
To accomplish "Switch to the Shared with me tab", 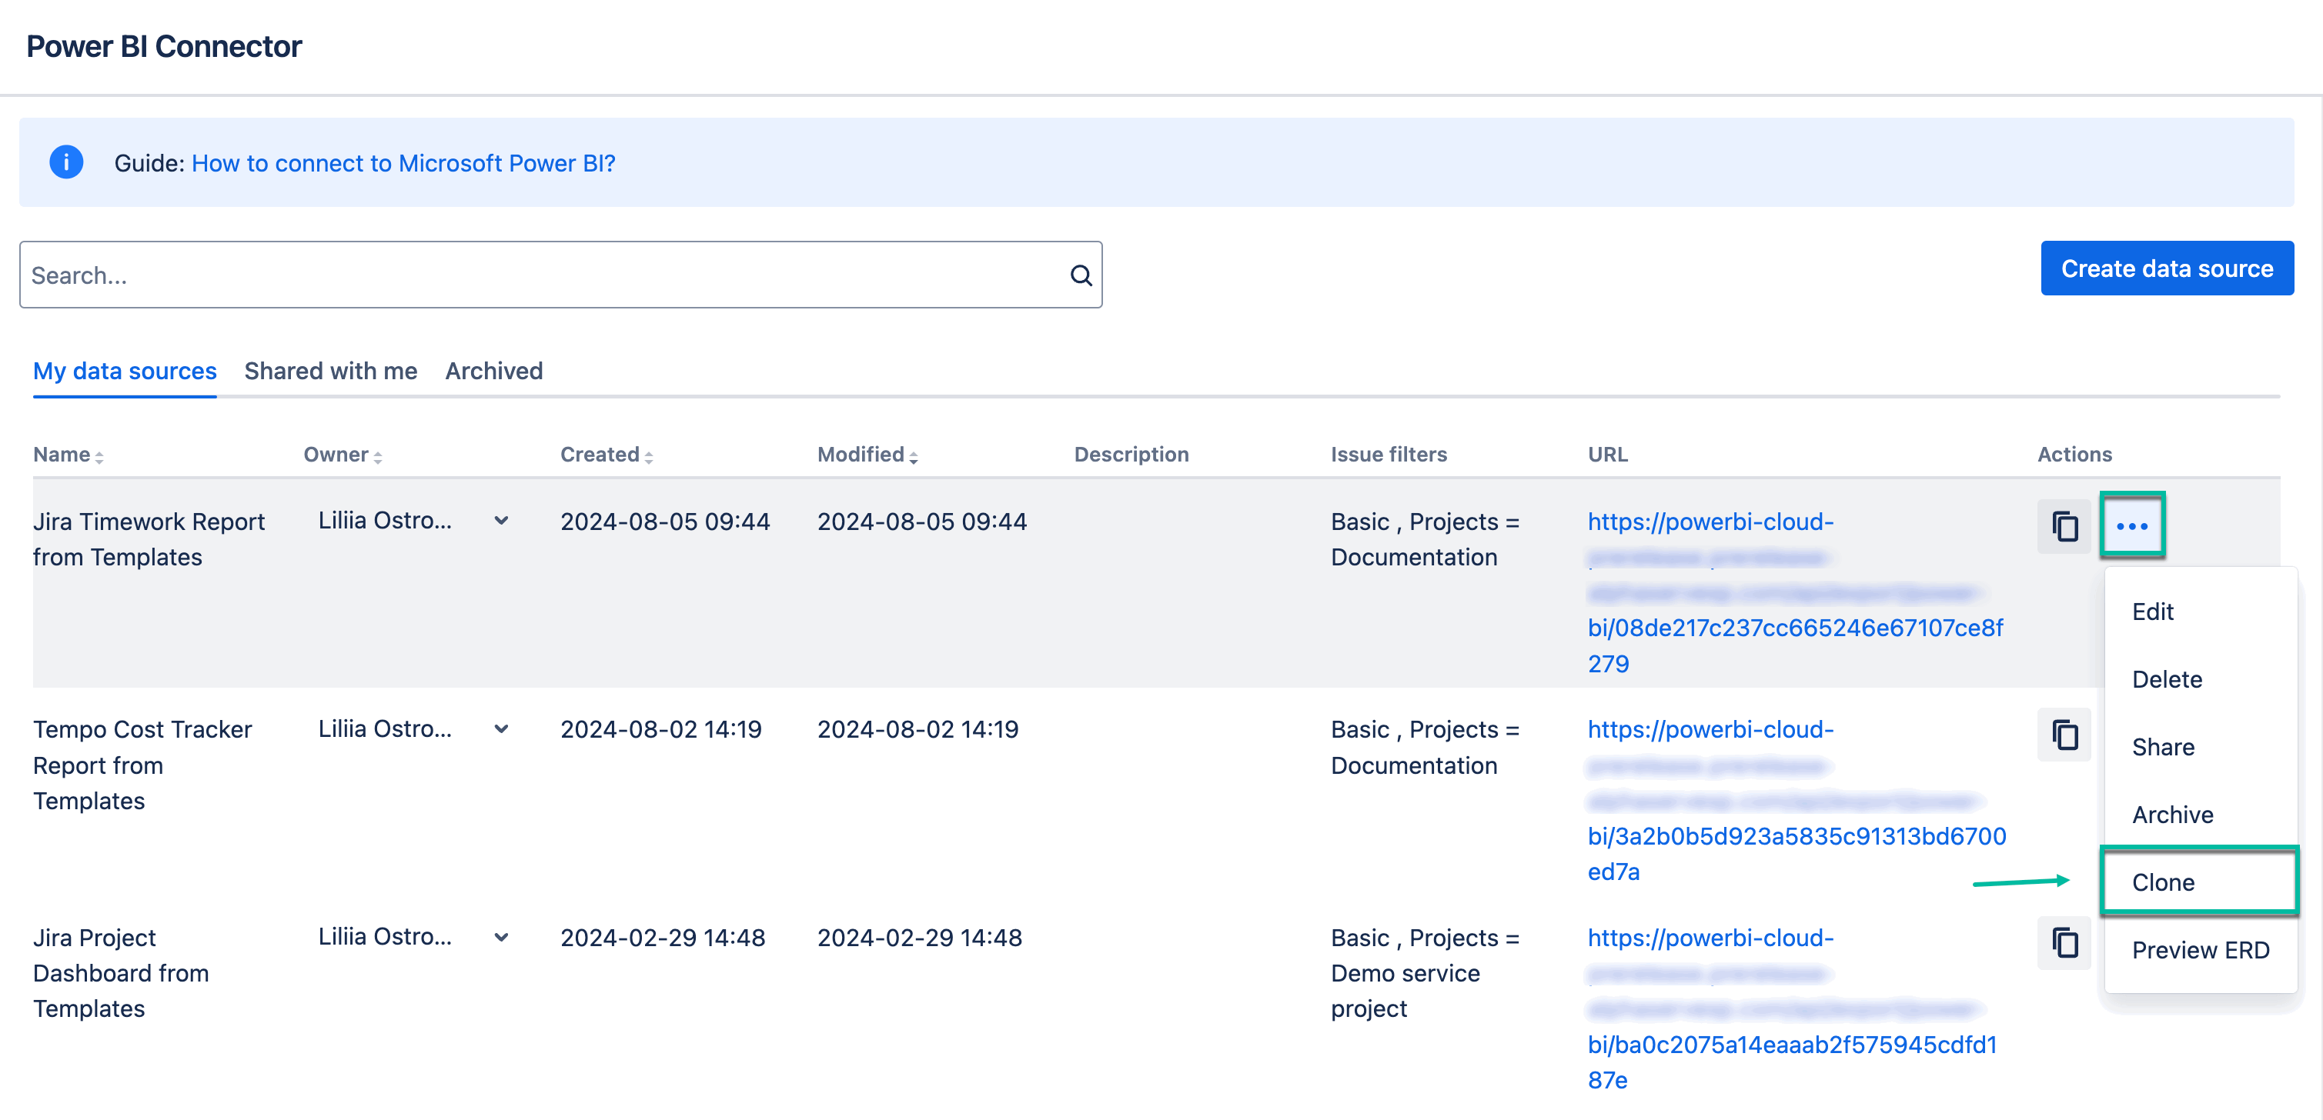I will coord(330,370).
